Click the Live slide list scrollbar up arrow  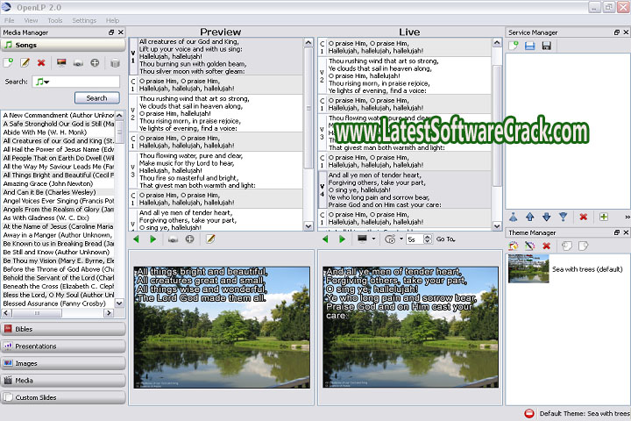coord(497,43)
